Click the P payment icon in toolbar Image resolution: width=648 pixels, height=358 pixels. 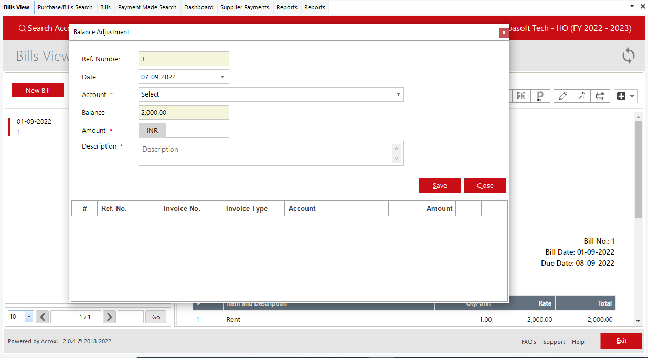539,96
